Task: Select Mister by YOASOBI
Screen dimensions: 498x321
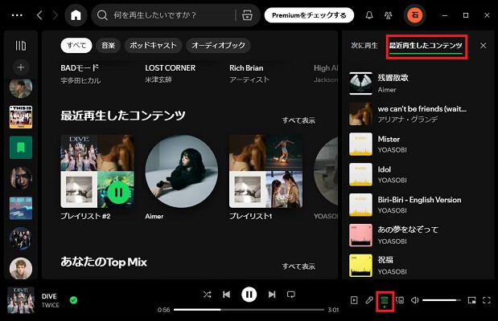Action: [418, 144]
